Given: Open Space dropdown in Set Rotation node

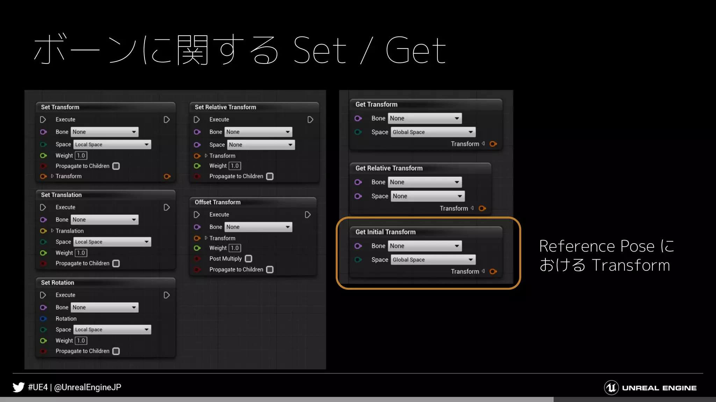Looking at the screenshot, I should click(112, 329).
